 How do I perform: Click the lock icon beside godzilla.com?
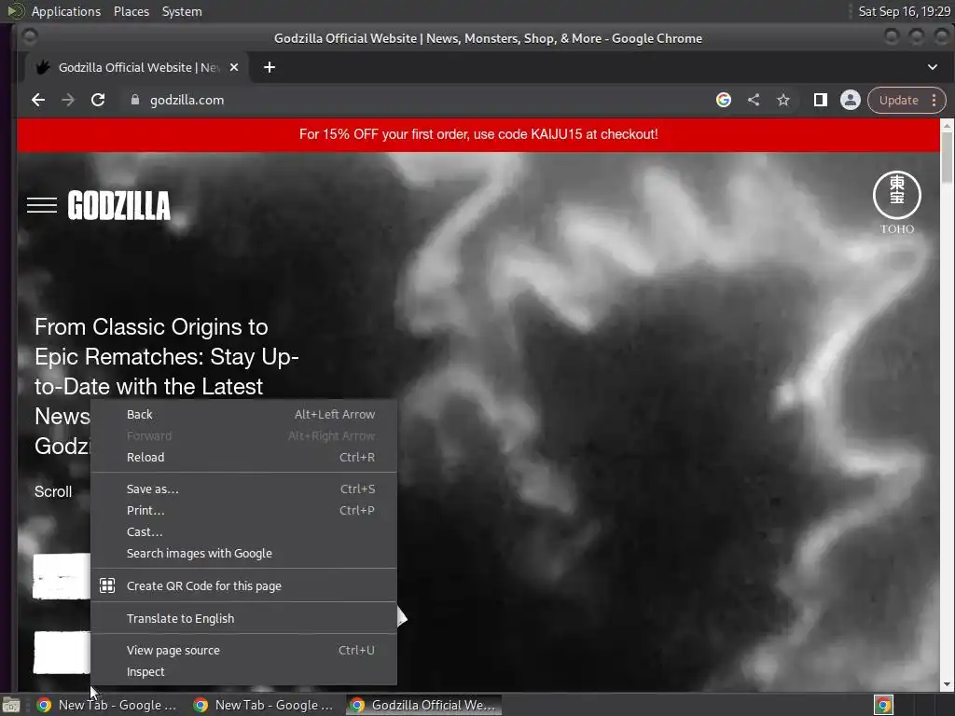[x=135, y=100]
